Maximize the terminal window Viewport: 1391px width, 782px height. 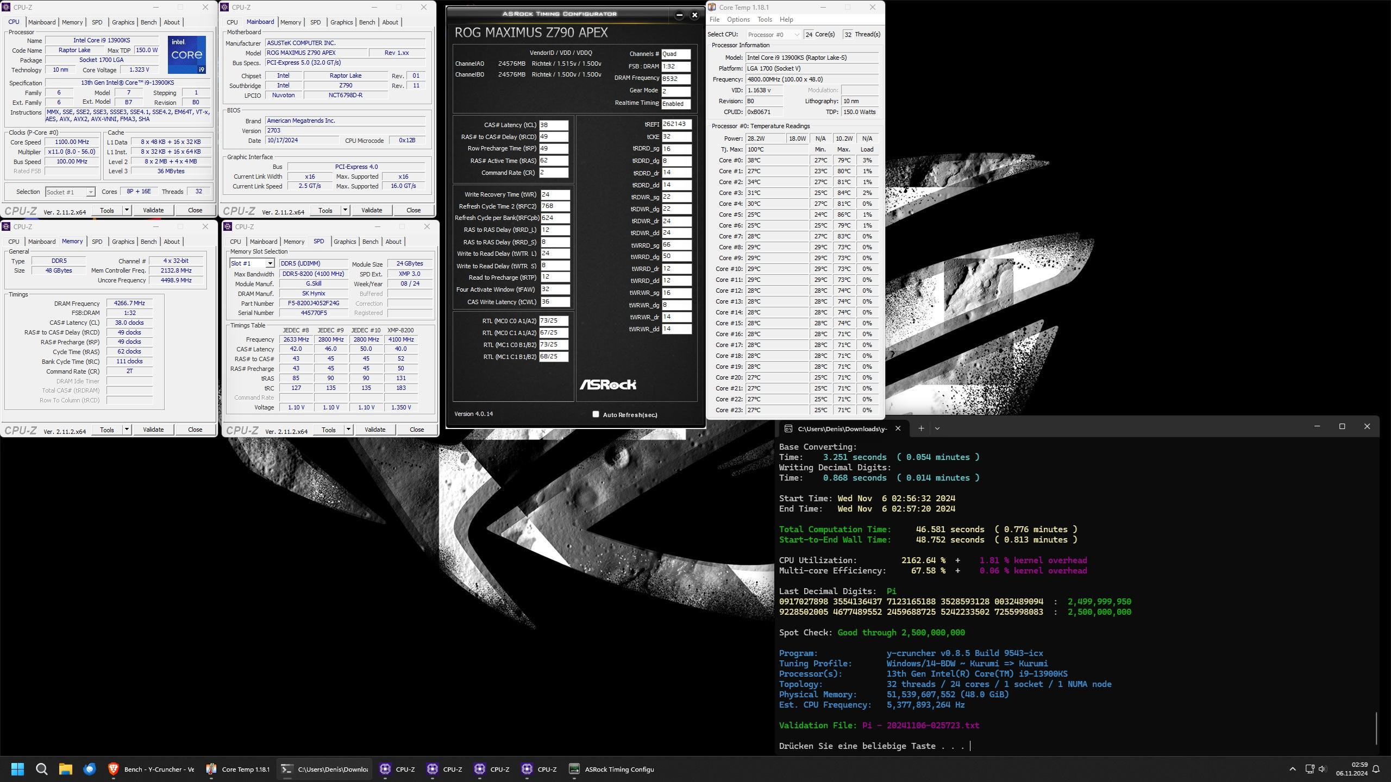click(x=1342, y=426)
